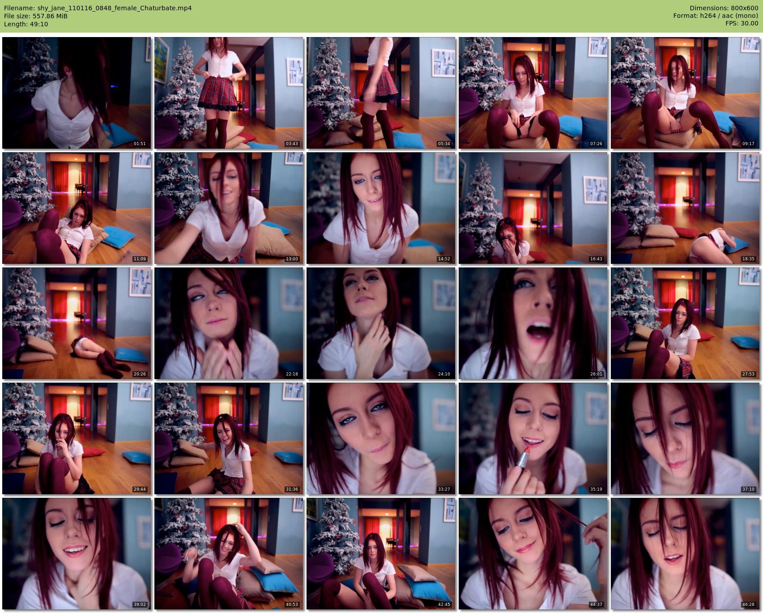
Task: Select the thumbnail stamped 24:10
Action: (381, 323)
